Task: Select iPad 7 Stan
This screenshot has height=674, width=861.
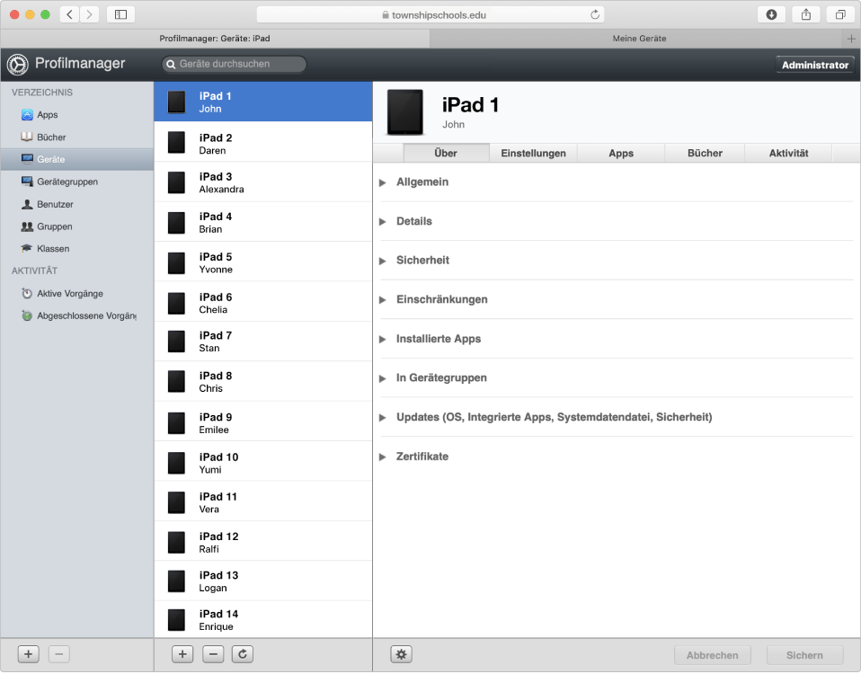Action: [263, 341]
